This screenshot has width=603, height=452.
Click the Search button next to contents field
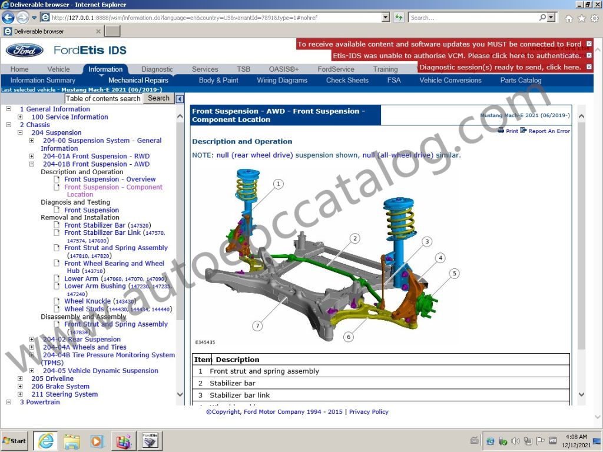click(158, 98)
